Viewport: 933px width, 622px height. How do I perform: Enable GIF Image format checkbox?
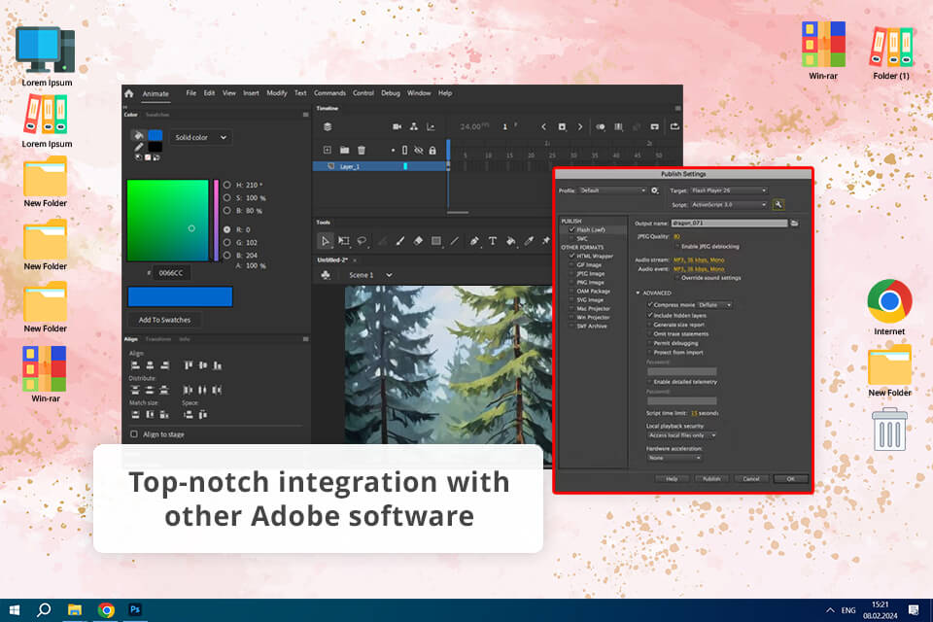[x=571, y=265]
